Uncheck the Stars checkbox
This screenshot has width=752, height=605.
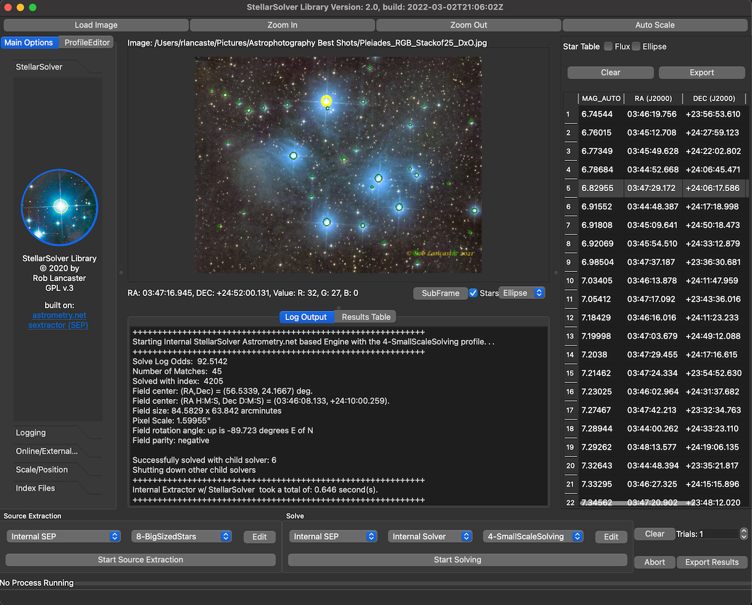tap(473, 293)
